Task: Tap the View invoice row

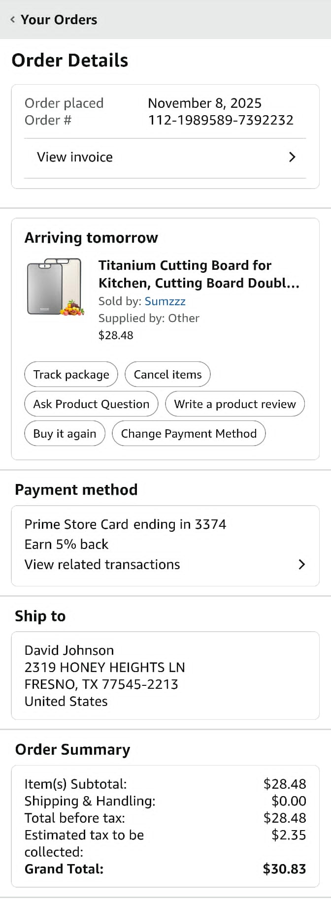Action: [75, 157]
